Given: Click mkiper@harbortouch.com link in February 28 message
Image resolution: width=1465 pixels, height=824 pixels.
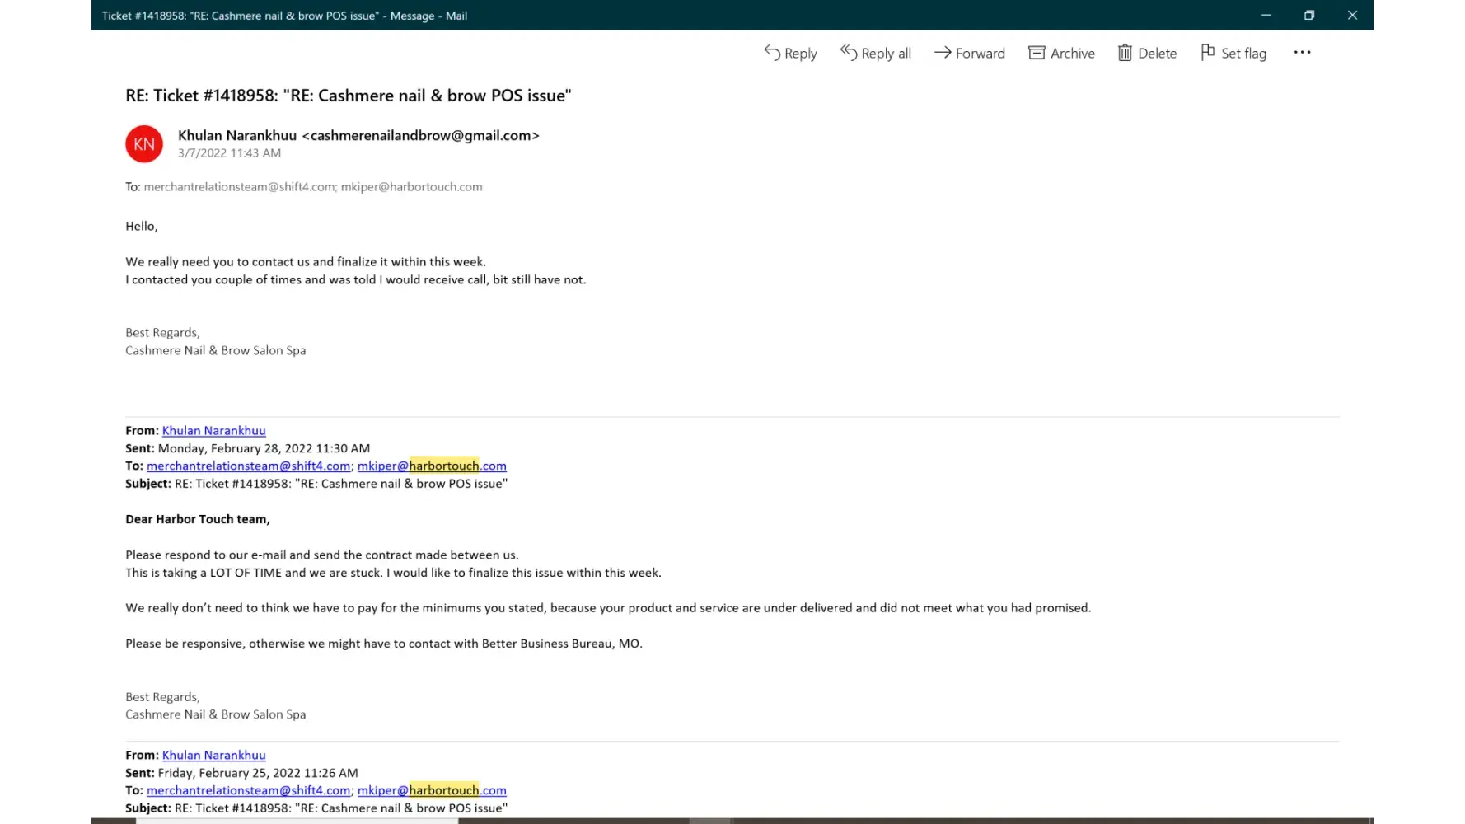Looking at the screenshot, I should pos(432,466).
